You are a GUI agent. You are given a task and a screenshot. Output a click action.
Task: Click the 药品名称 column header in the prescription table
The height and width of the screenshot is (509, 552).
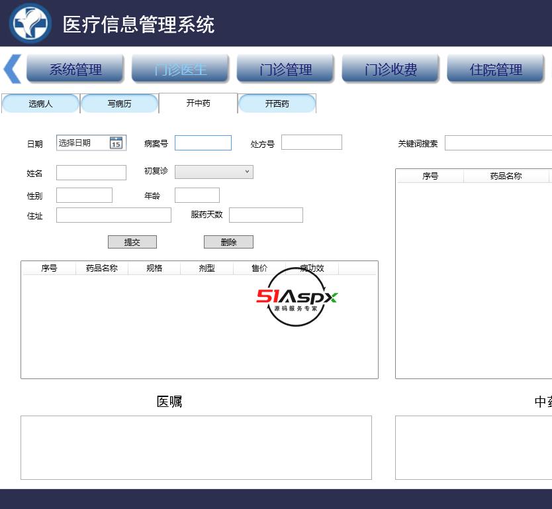(102, 268)
